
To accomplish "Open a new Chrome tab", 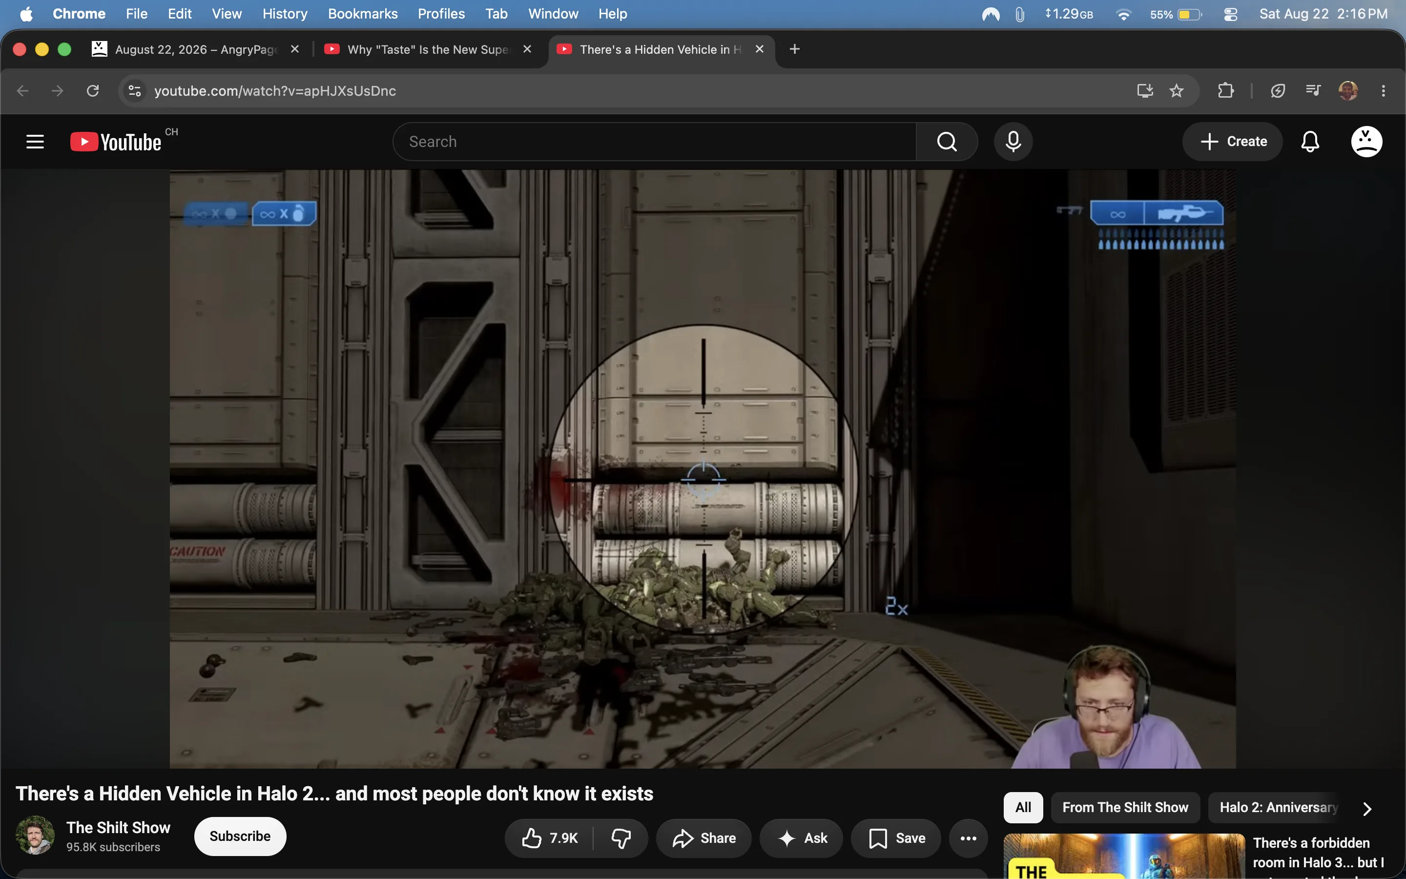I will (795, 49).
